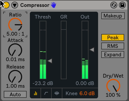This screenshot has width=129, height=101.
Task: Switch to transfer curve view icon
Action: pos(46,93)
